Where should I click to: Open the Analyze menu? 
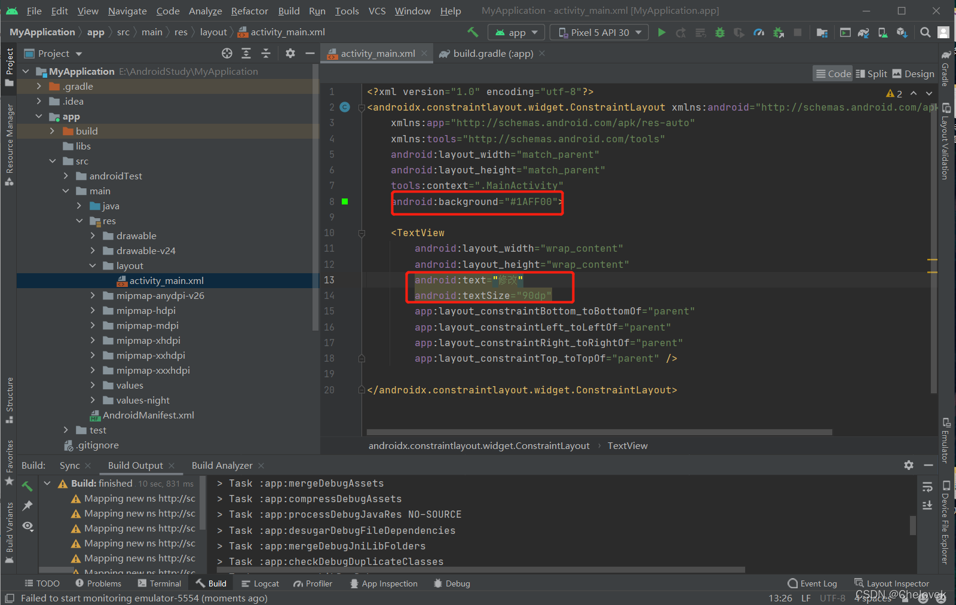pyautogui.click(x=206, y=11)
